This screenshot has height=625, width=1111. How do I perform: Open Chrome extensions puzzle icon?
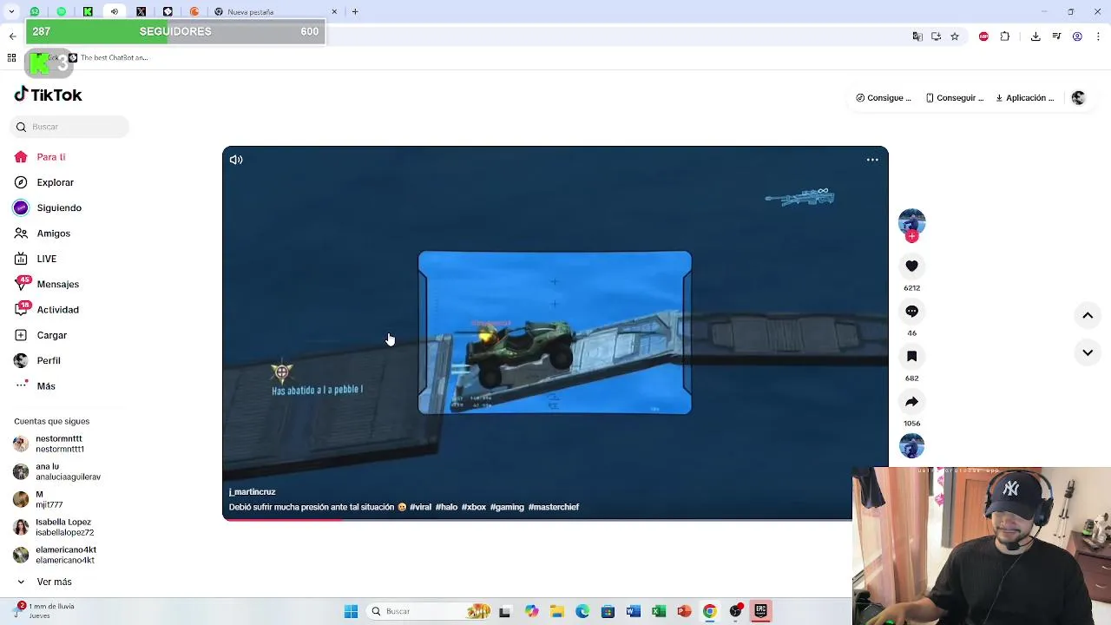(x=1005, y=36)
